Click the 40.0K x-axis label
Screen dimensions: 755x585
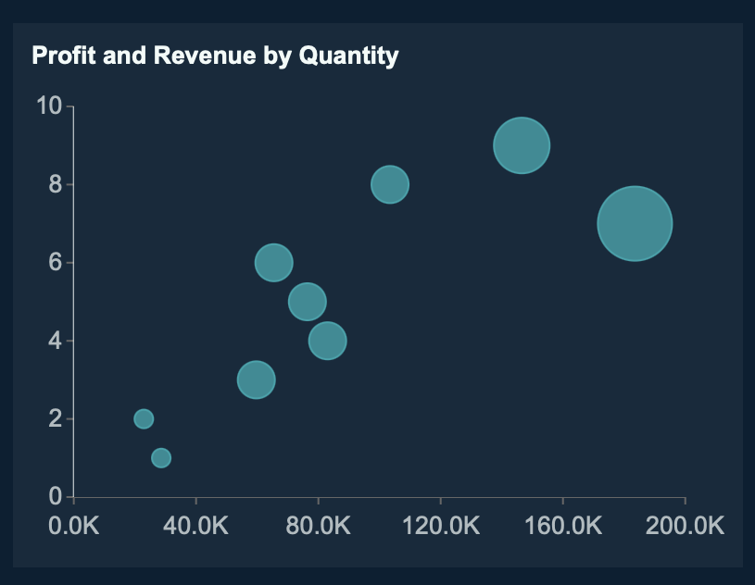(x=195, y=526)
